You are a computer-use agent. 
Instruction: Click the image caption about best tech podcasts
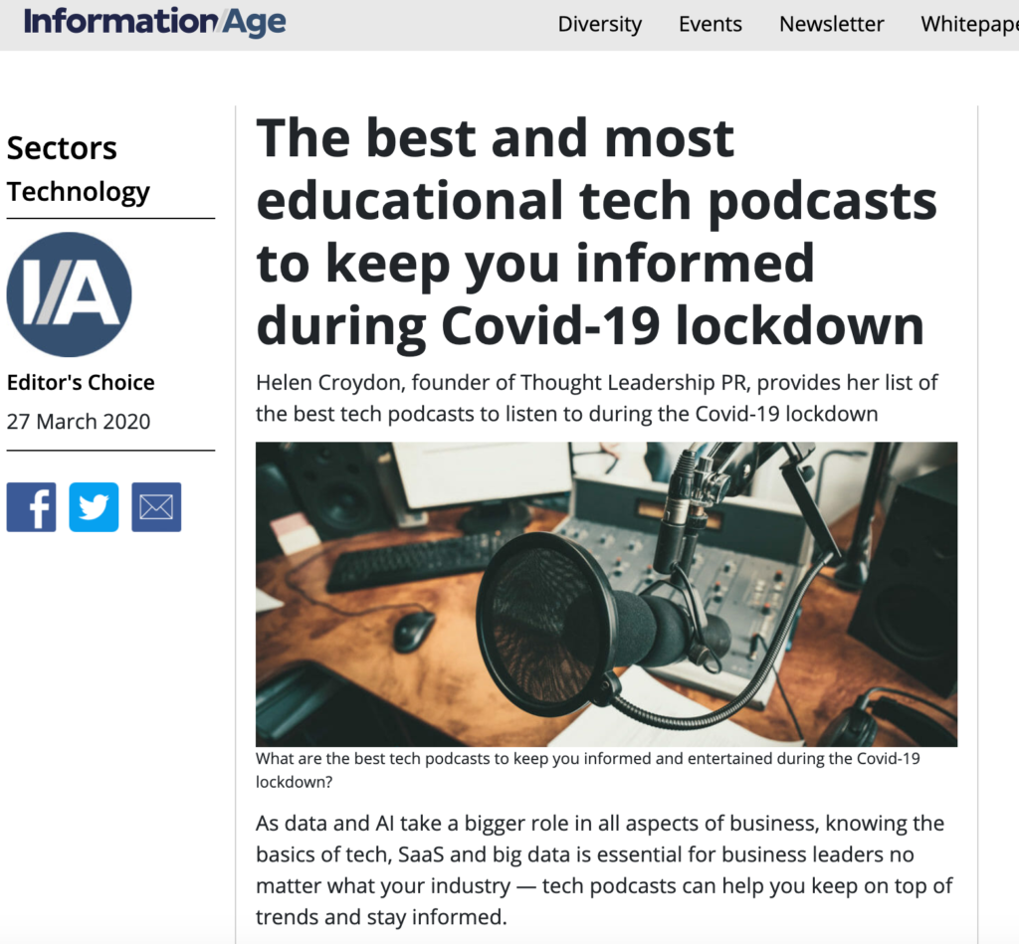point(588,770)
